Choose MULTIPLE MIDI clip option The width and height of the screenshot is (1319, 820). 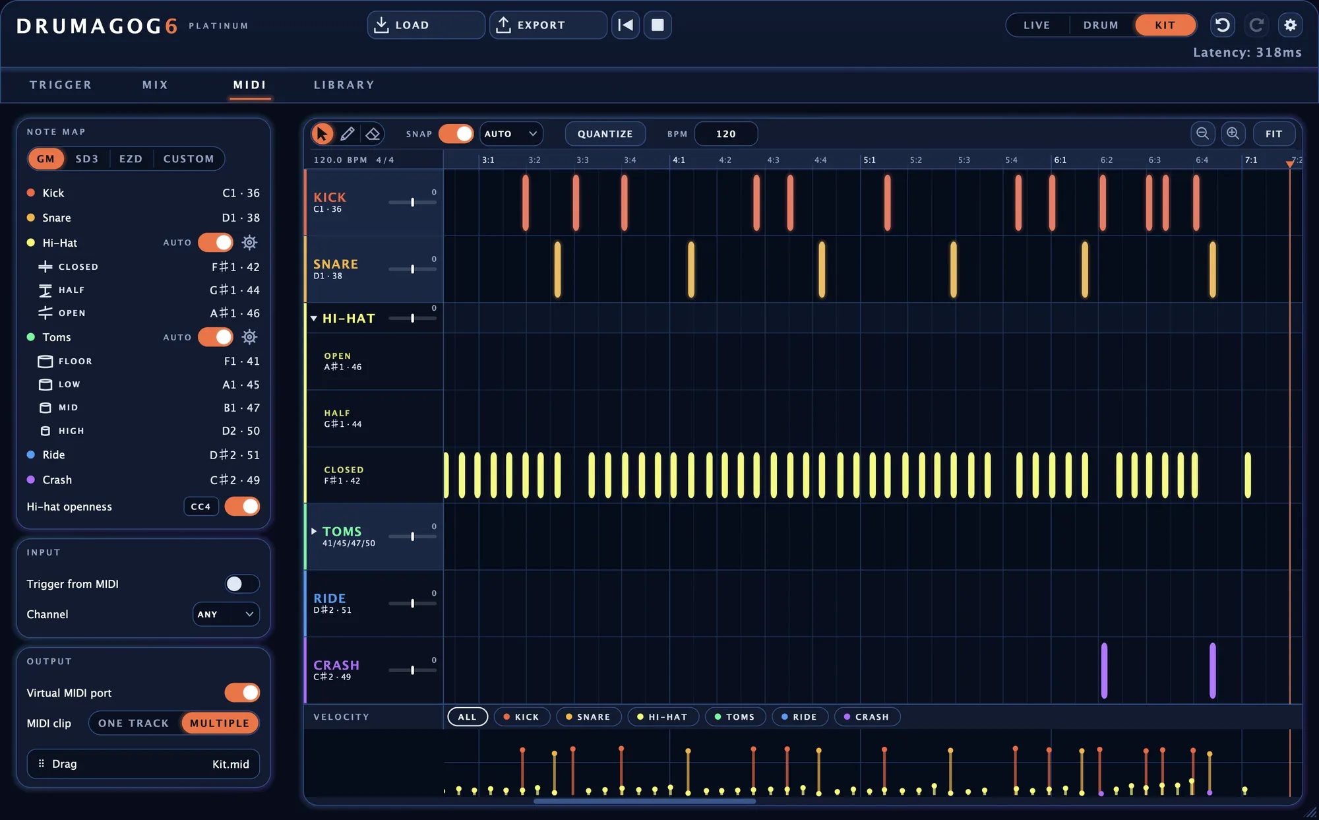[x=220, y=724]
